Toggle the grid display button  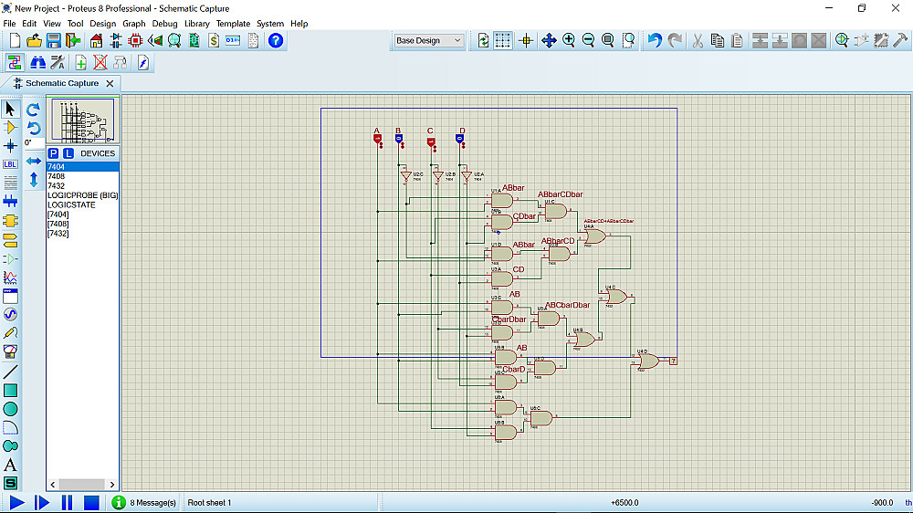(x=503, y=41)
